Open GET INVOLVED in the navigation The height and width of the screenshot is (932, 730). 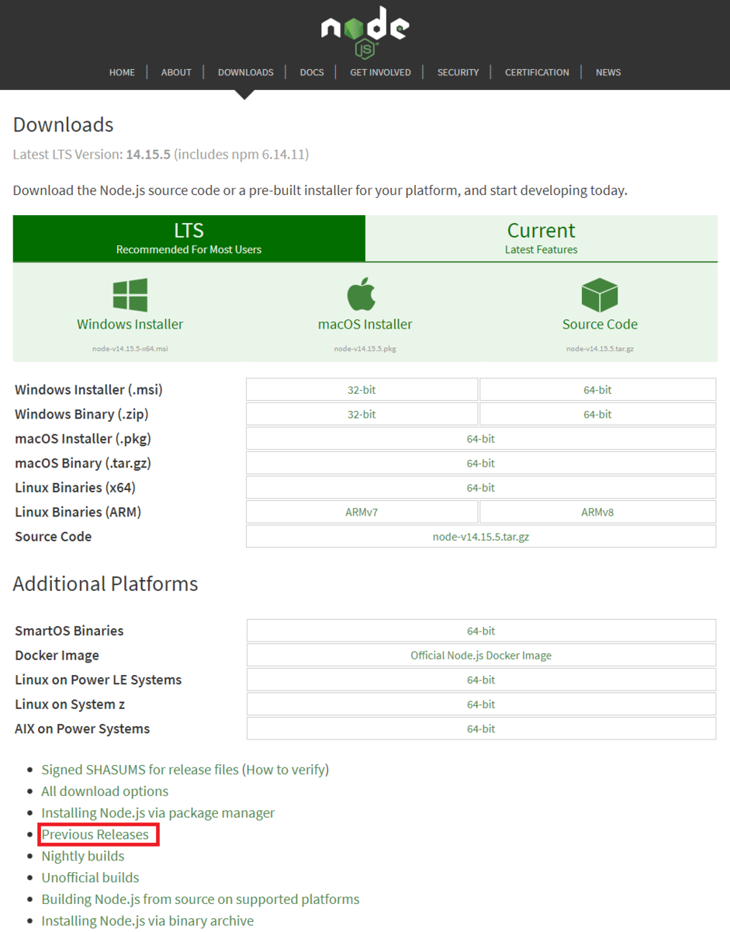coord(380,72)
